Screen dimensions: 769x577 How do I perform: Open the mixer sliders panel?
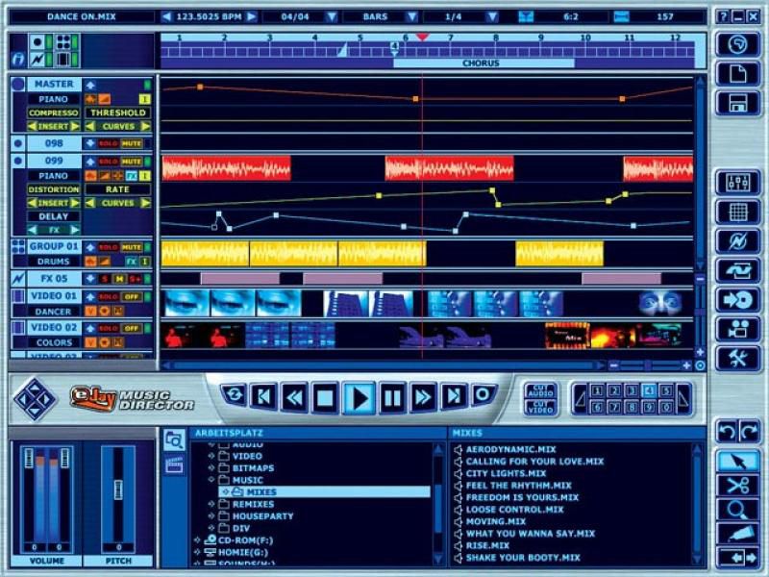(737, 183)
